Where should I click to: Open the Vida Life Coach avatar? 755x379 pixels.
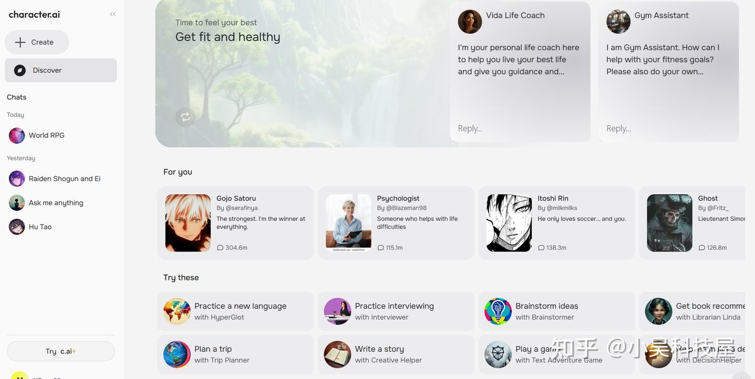[x=470, y=21]
